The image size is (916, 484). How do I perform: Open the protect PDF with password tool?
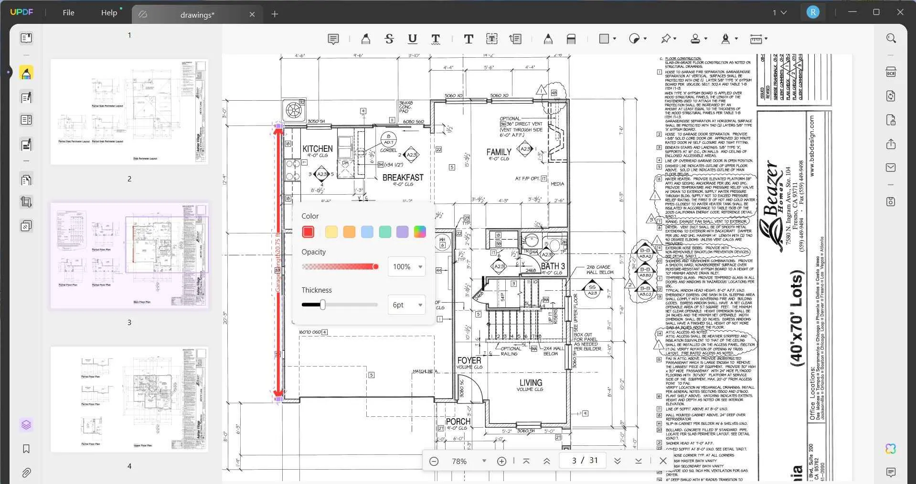point(891,120)
